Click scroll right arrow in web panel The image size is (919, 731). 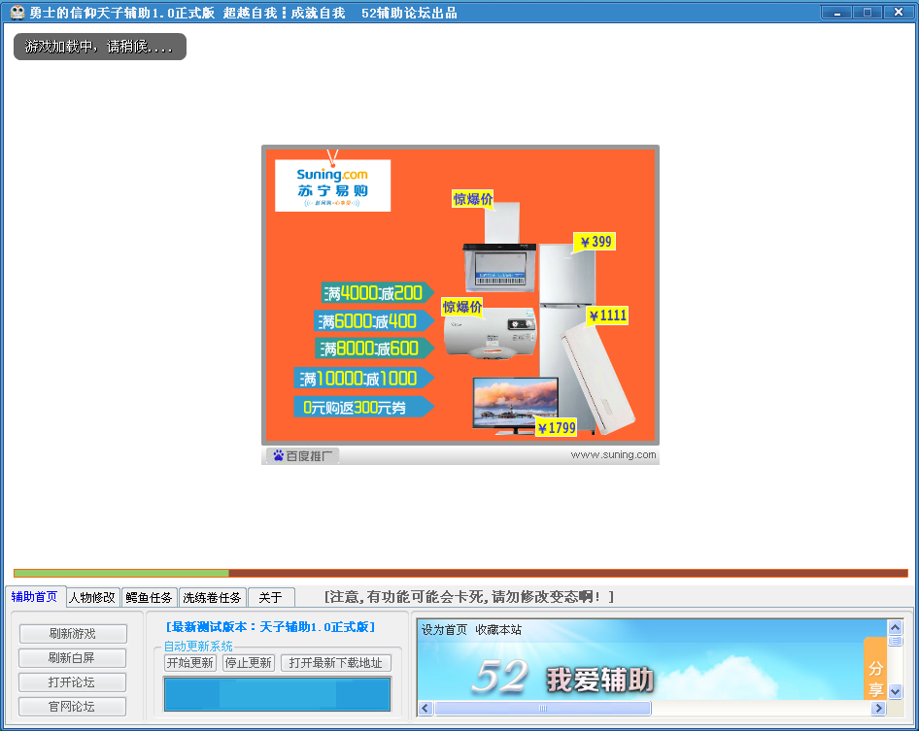878,708
